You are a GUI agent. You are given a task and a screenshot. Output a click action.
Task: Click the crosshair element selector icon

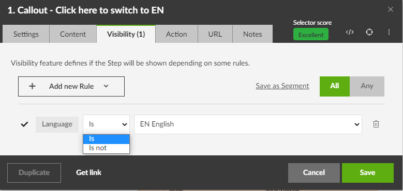coord(369,32)
